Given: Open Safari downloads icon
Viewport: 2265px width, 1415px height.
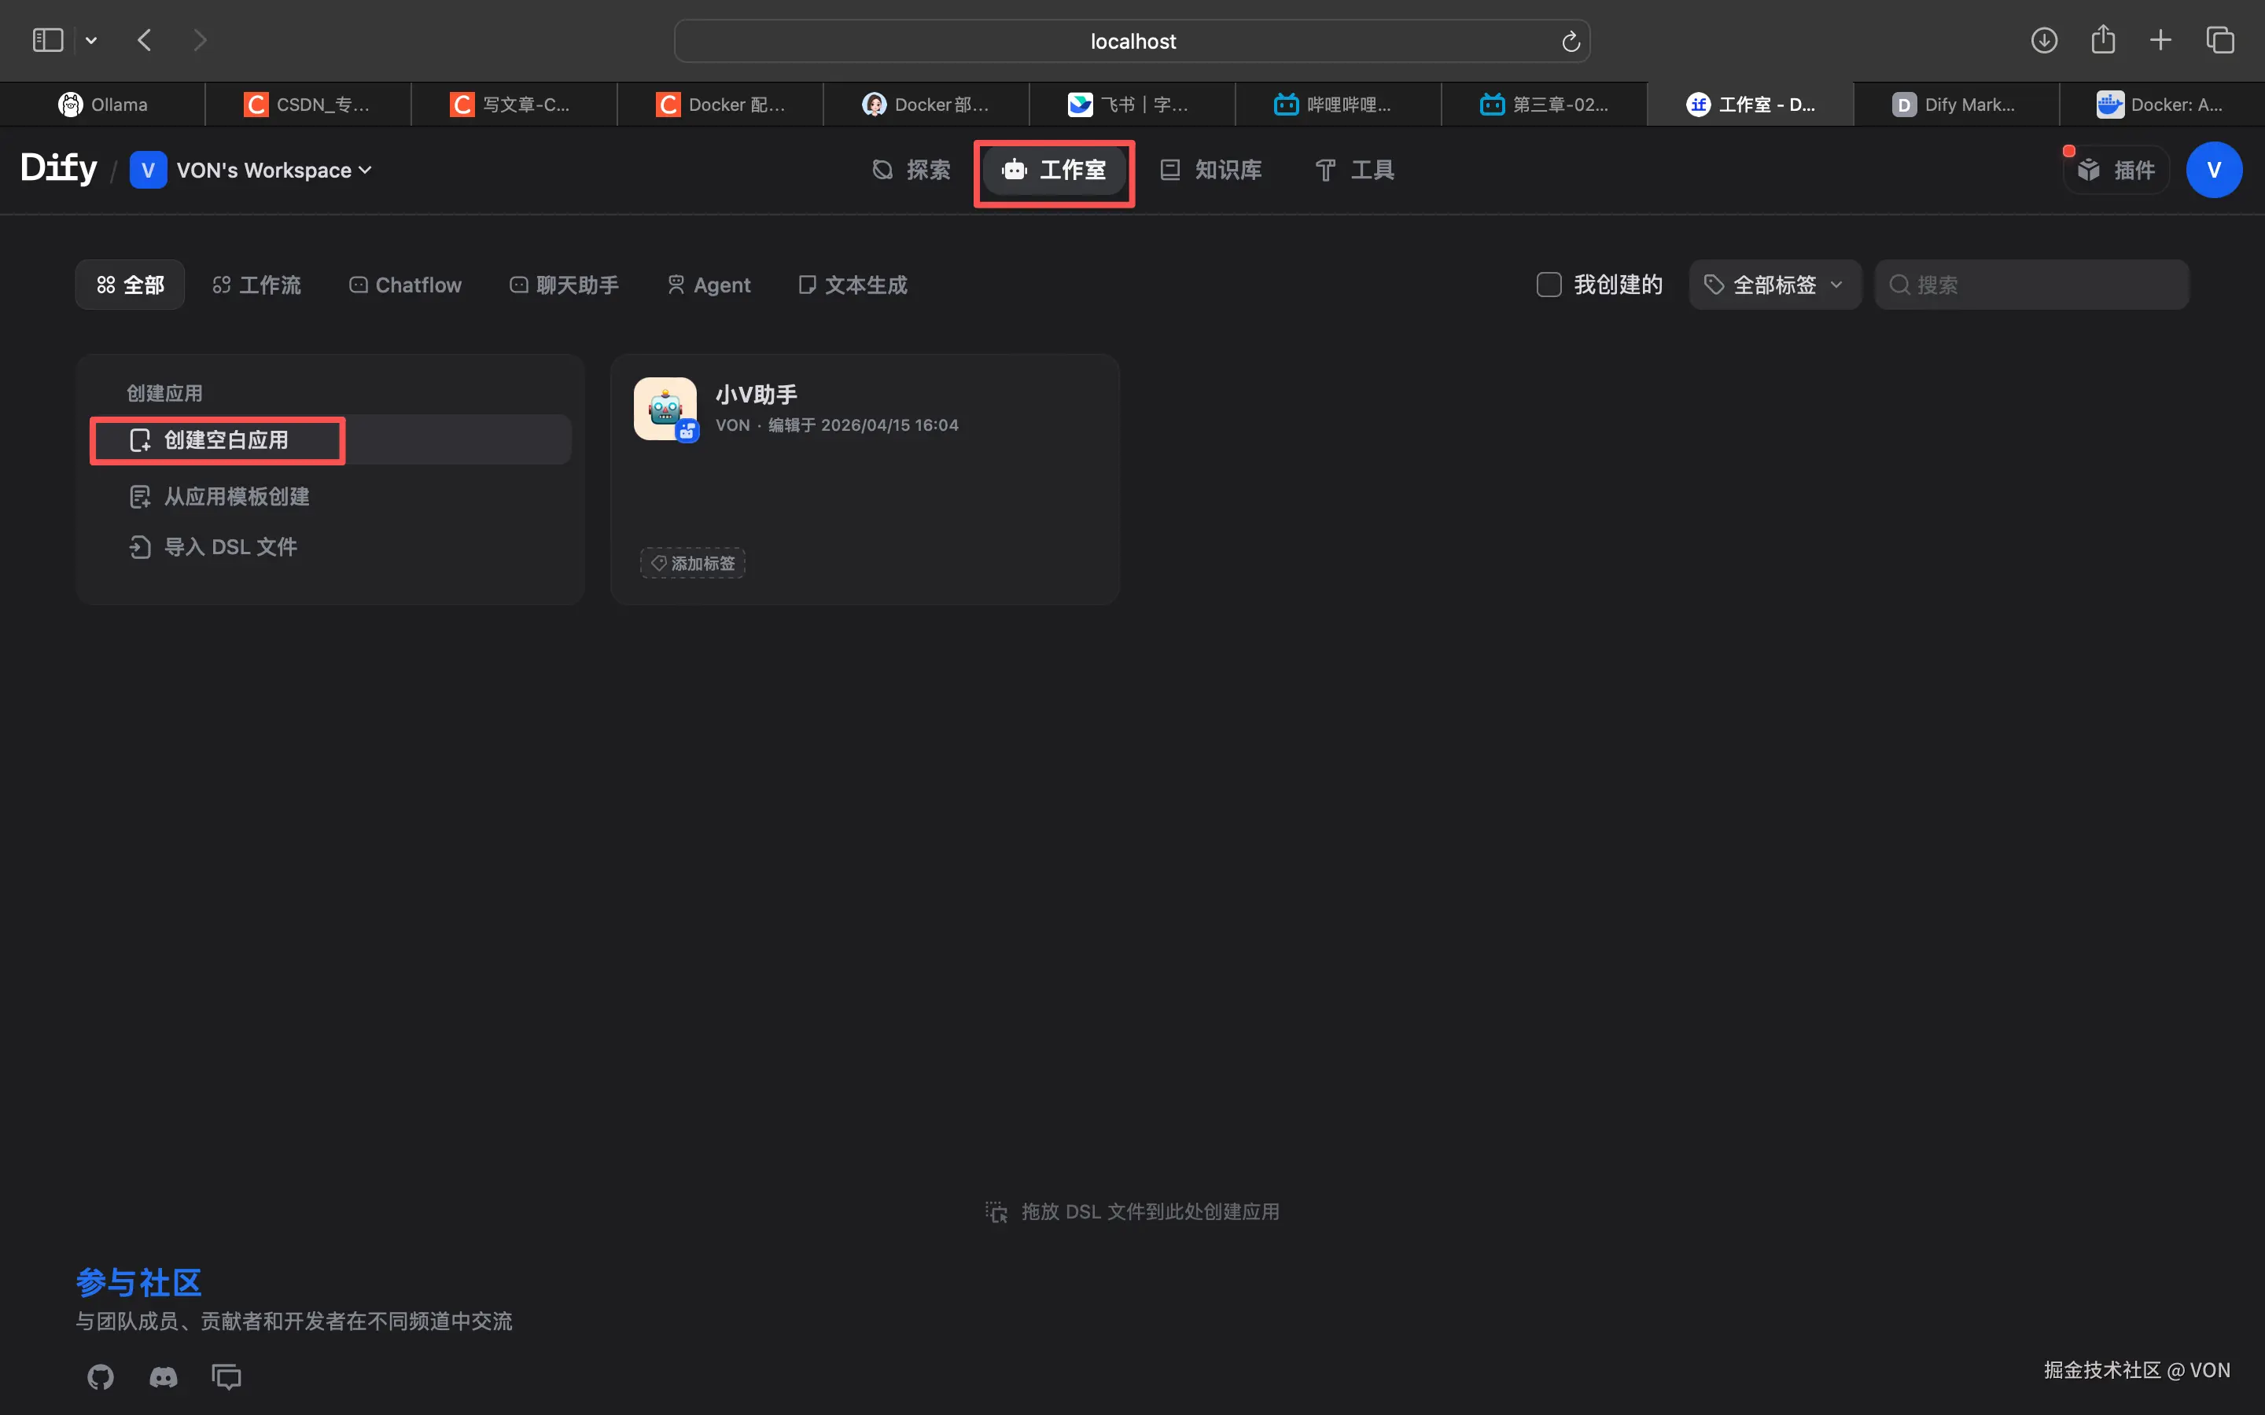Looking at the screenshot, I should [x=2043, y=40].
